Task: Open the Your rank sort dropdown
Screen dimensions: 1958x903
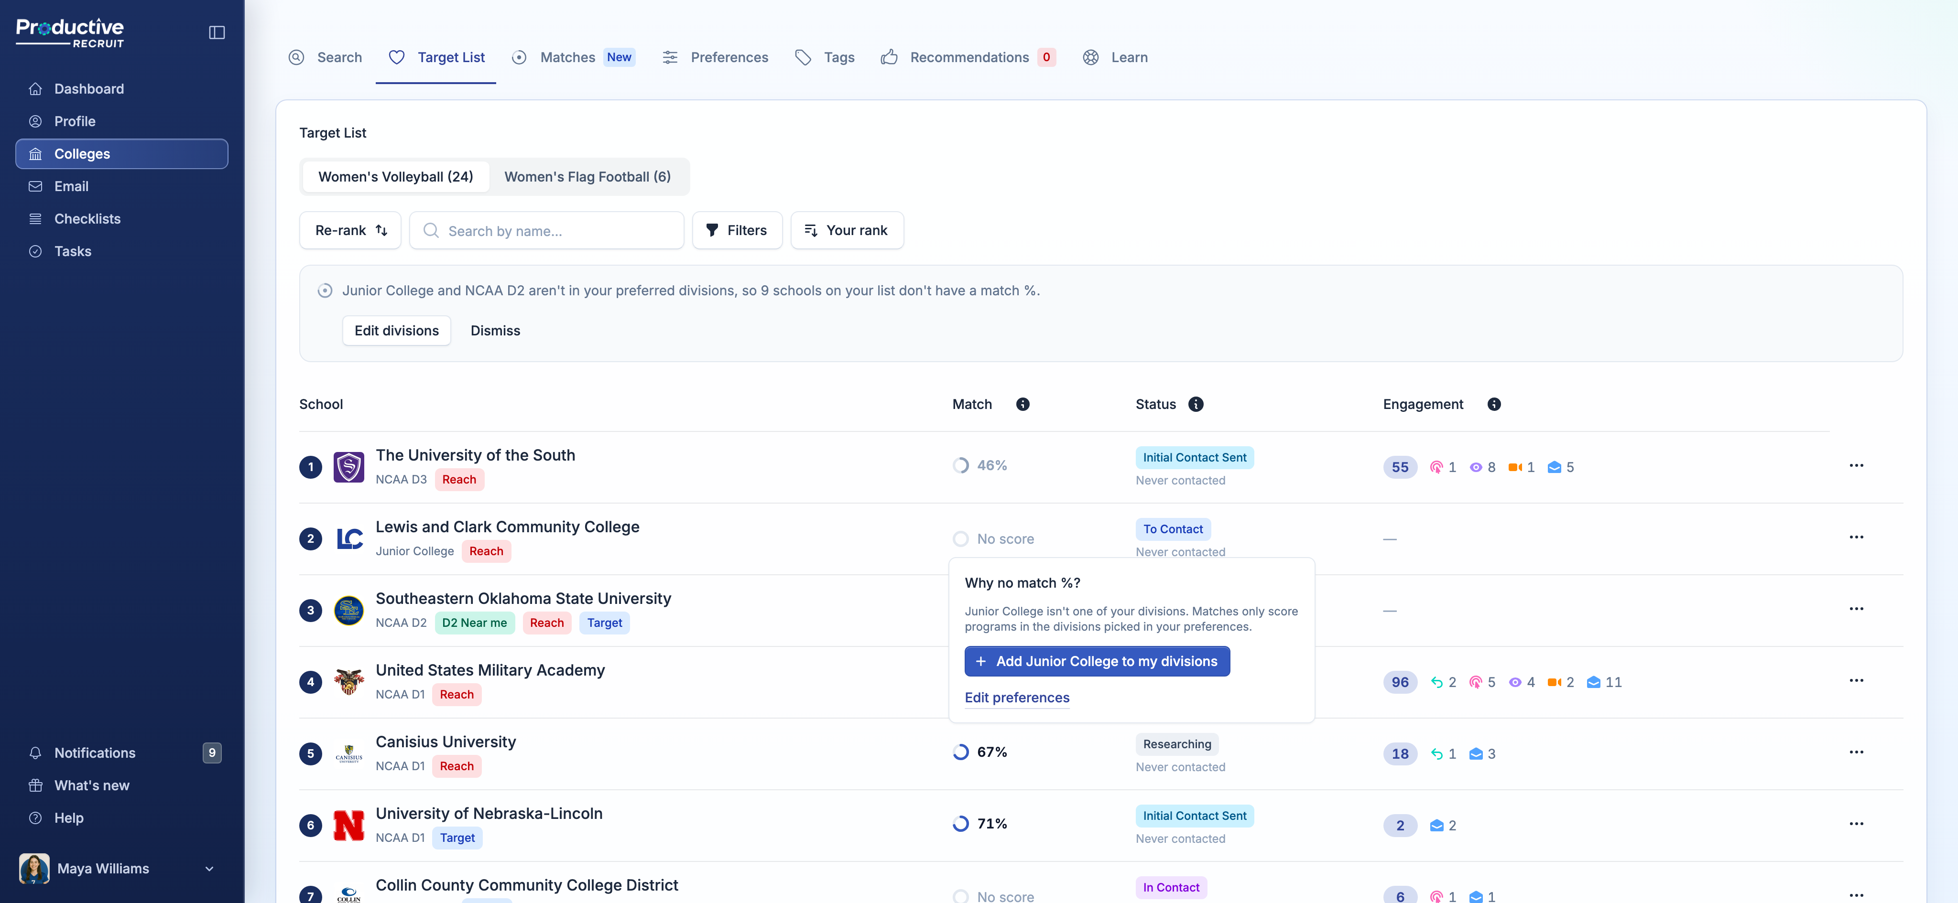Action: (847, 230)
